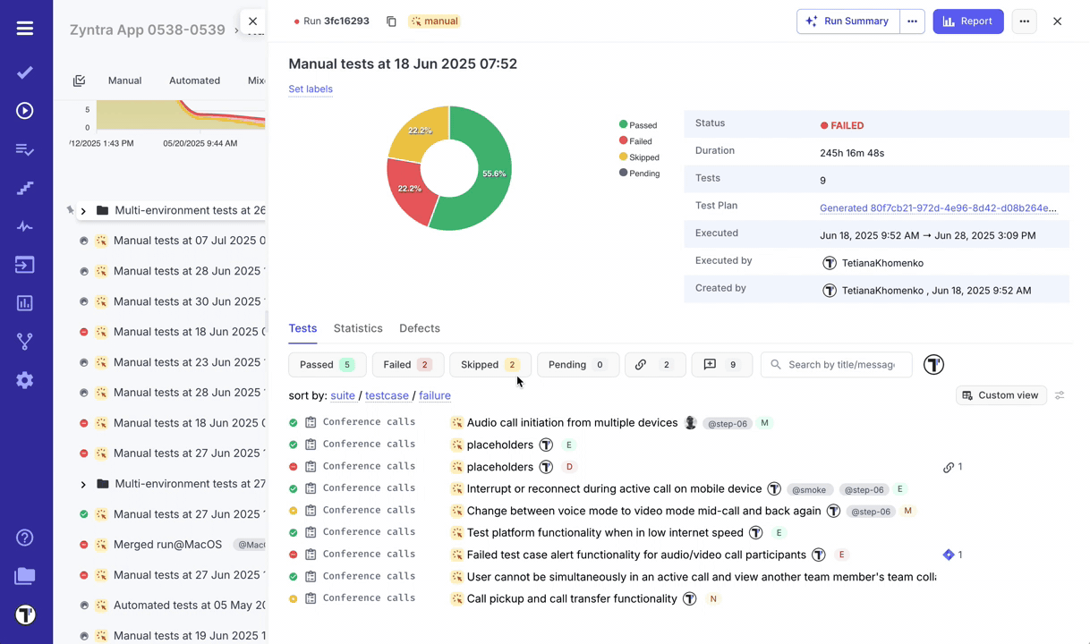Toggle Passed series in chart legend
This screenshot has height=644, width=1090.
coord(638,125)
